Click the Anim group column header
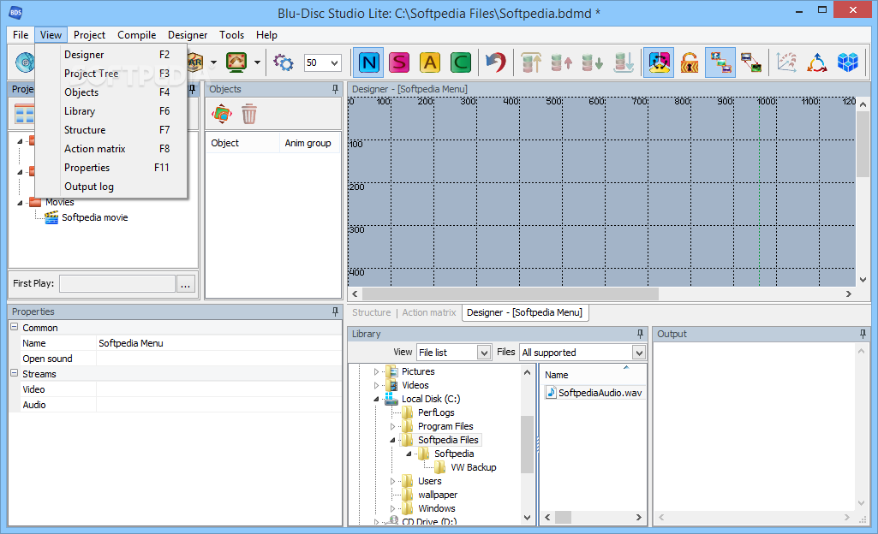This screenshot has height=534, width=878. 309,143
